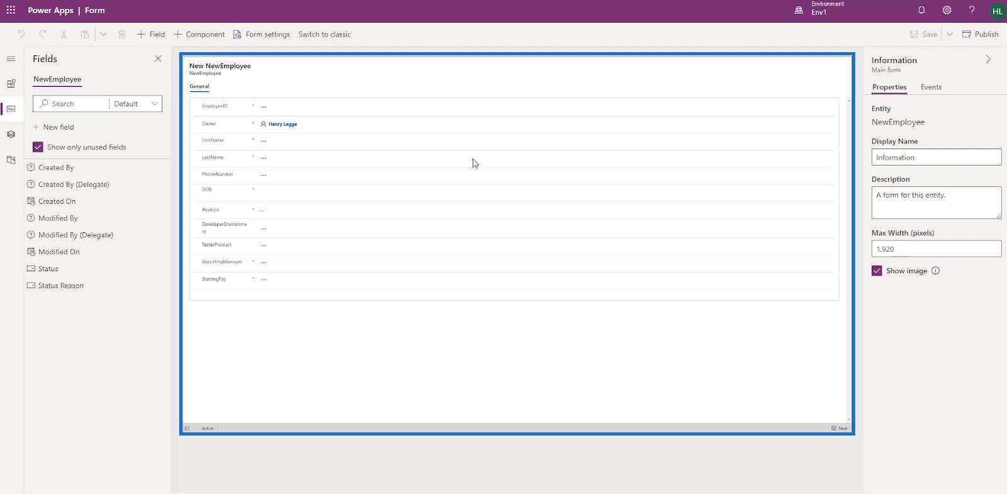Expand the Save options dropdown arrow

950,34
